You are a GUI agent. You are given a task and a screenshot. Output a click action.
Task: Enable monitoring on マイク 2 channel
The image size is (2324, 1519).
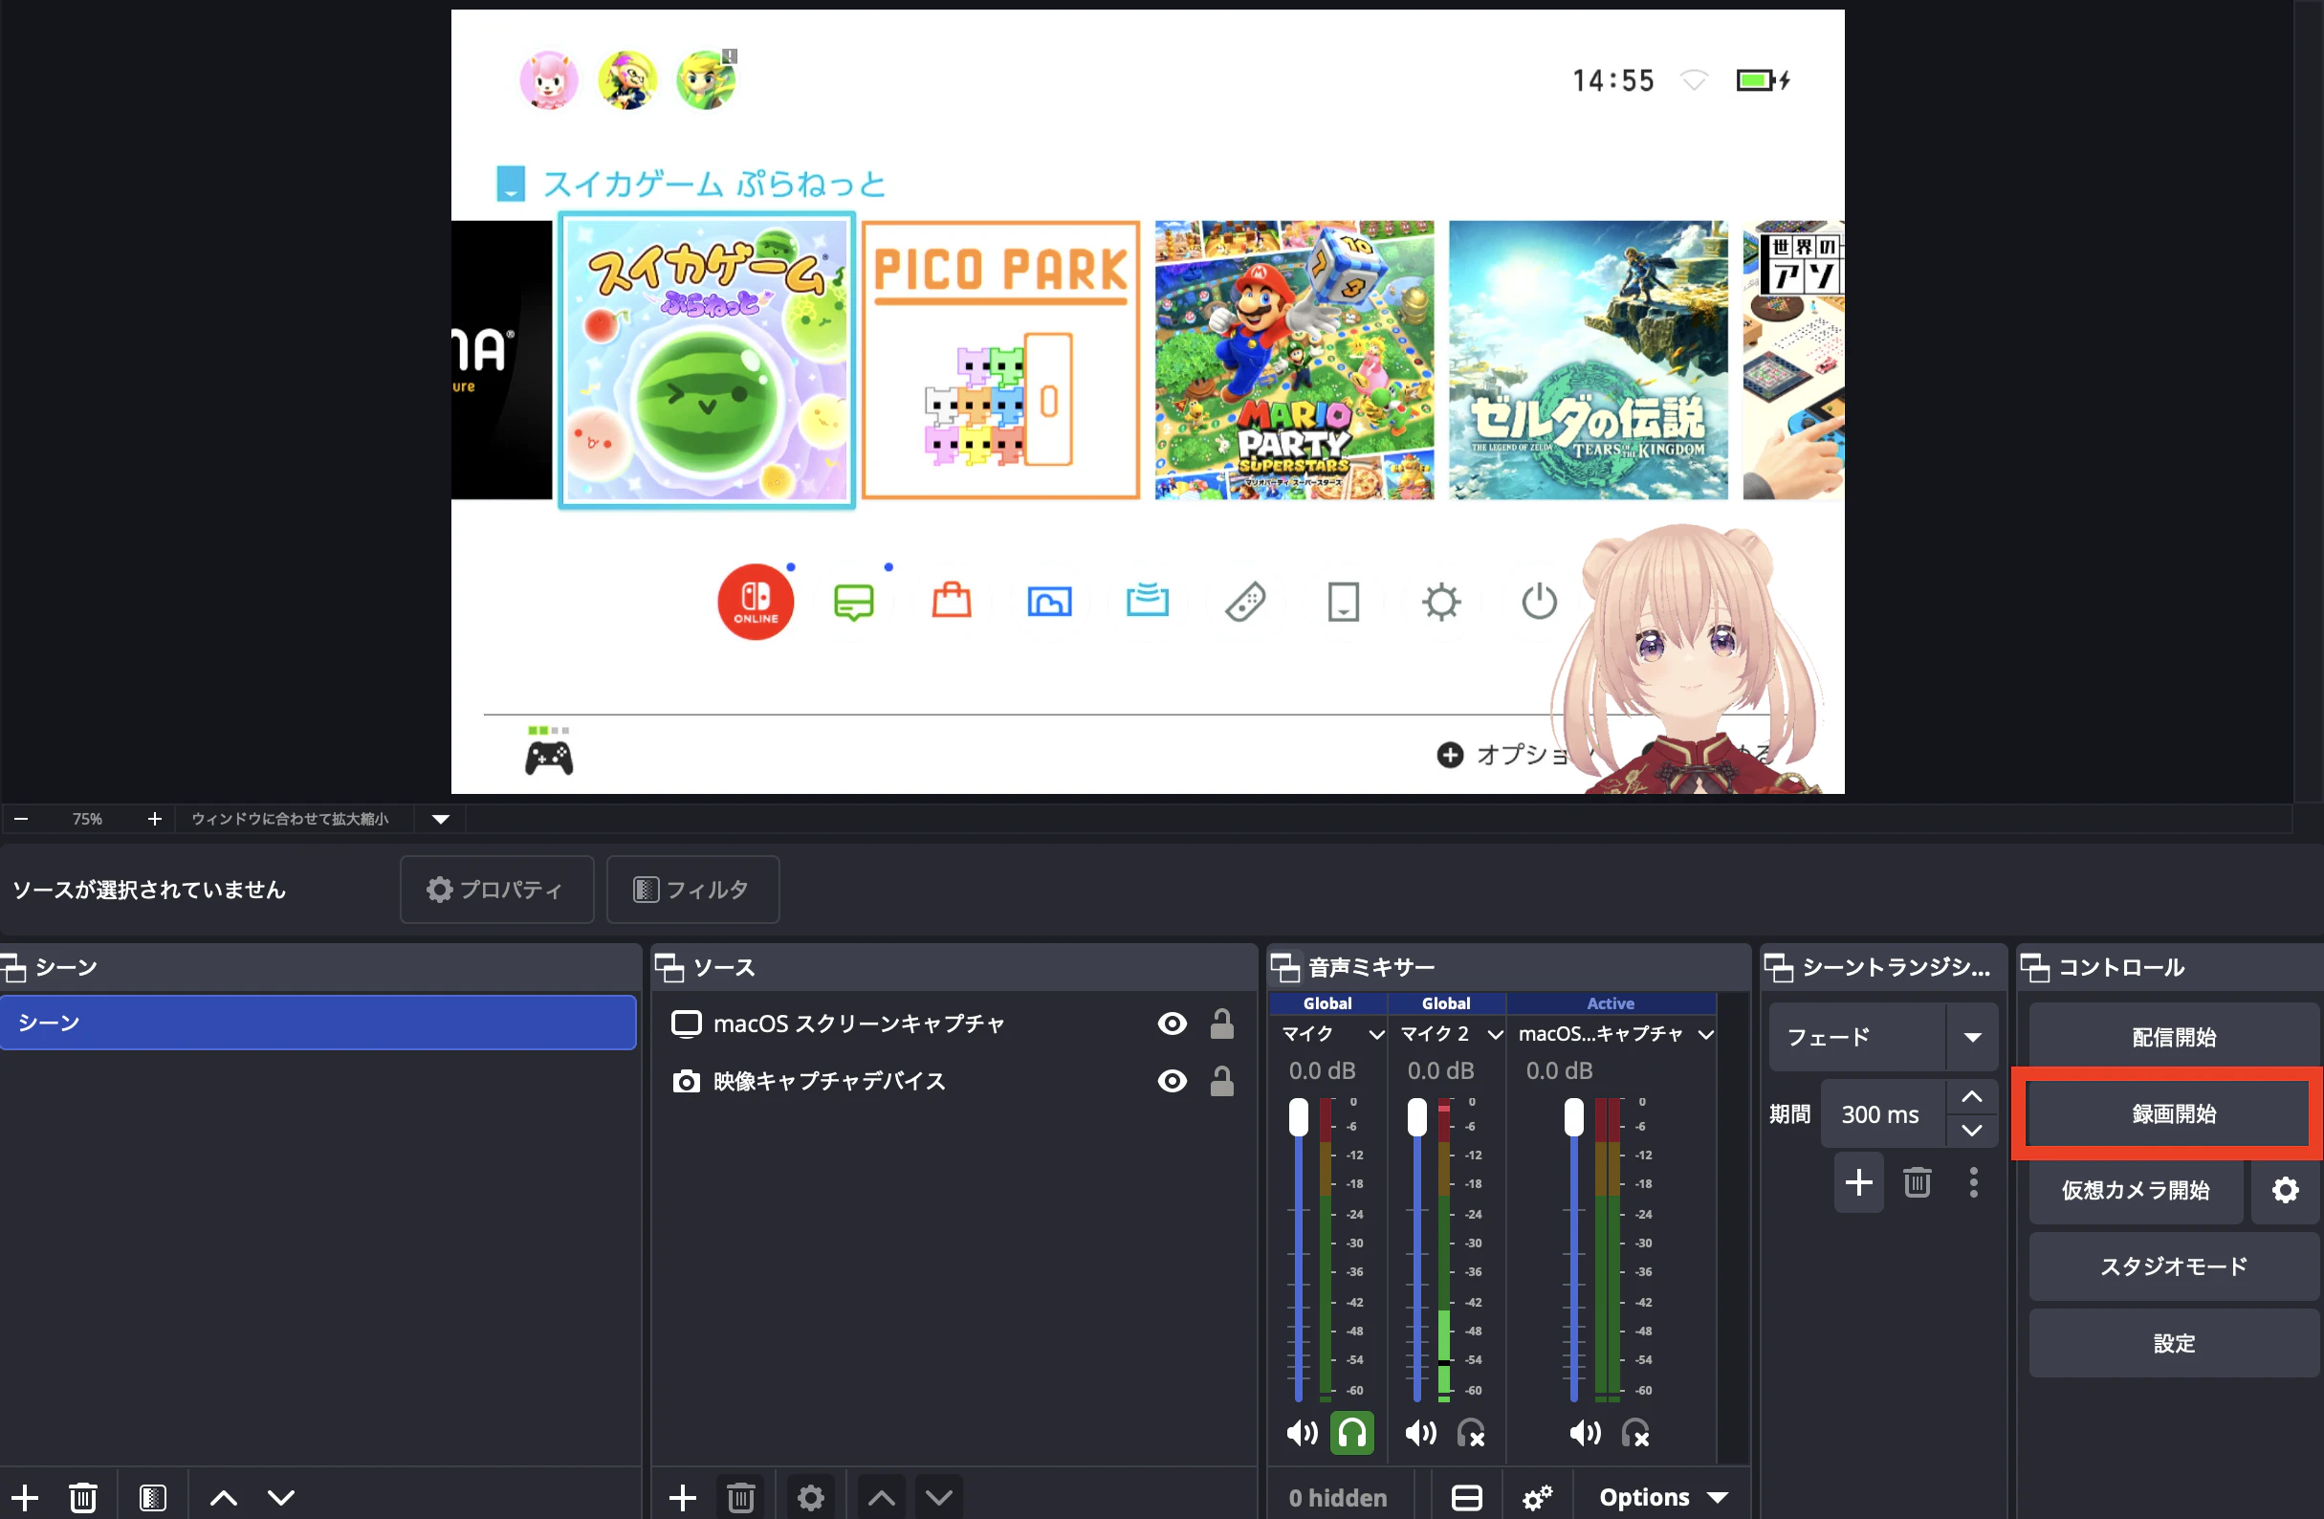(x=1471, y=1433)
